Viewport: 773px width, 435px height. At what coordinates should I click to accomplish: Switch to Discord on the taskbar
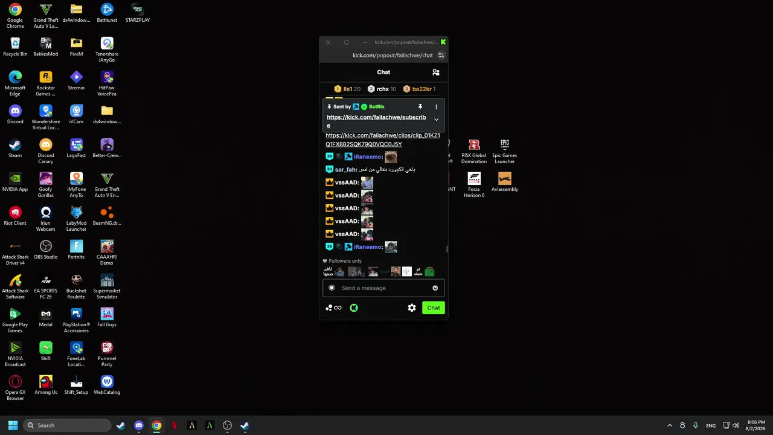click(139, 425)
